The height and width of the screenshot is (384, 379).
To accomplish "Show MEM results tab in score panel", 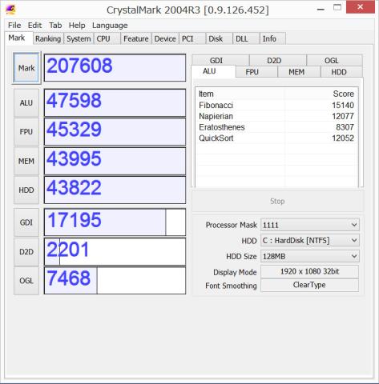I will [299, 72].
